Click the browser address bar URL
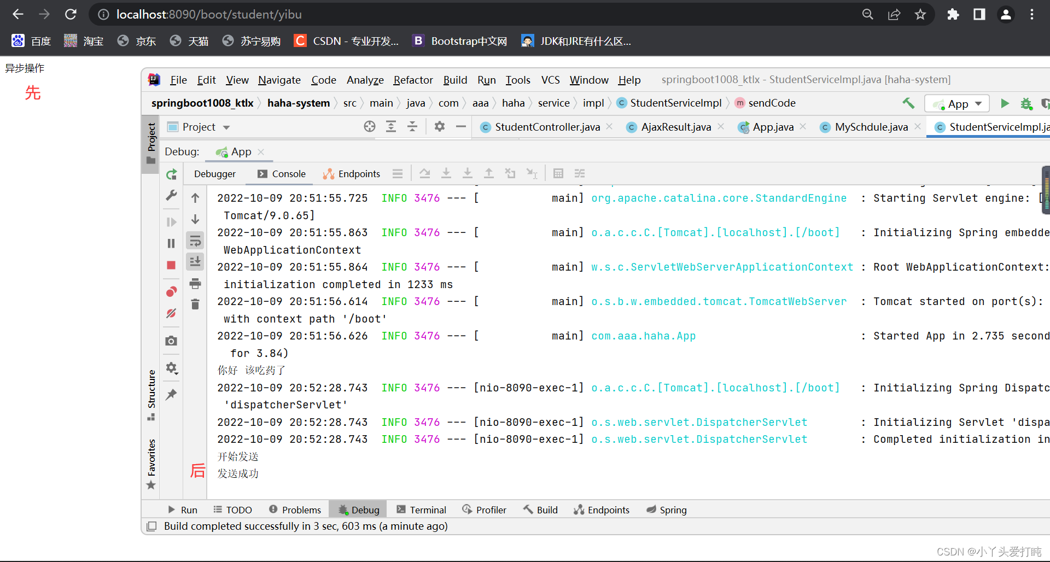Viewport: 1050px width, 562px height. [x=209, y=14]
